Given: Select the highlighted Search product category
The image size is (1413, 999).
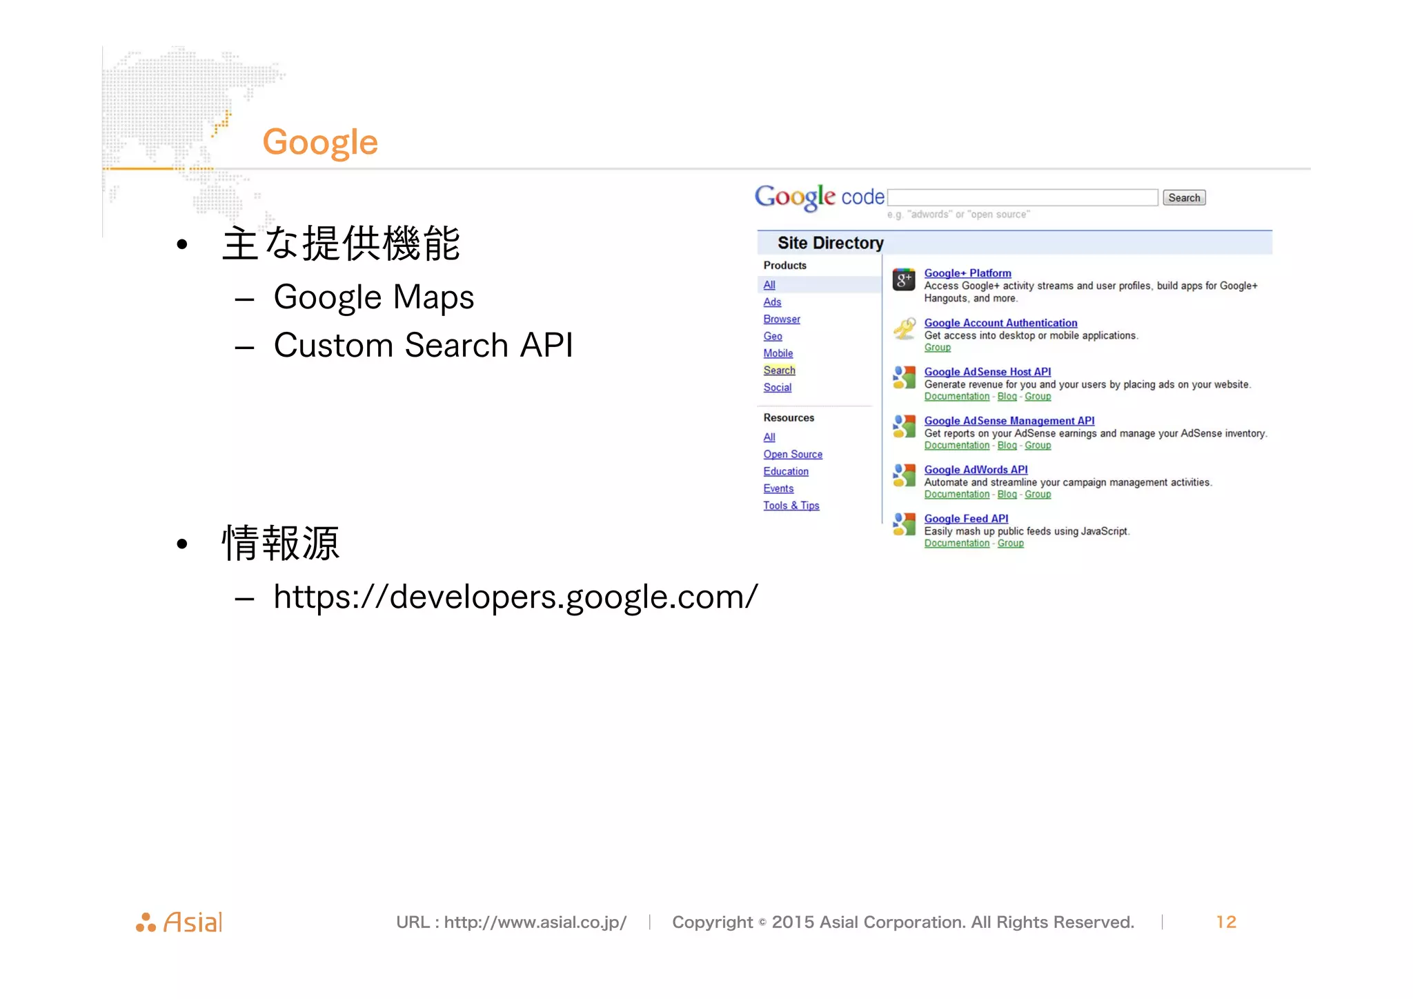Looking at the screenshot, I should pos(780,370).
